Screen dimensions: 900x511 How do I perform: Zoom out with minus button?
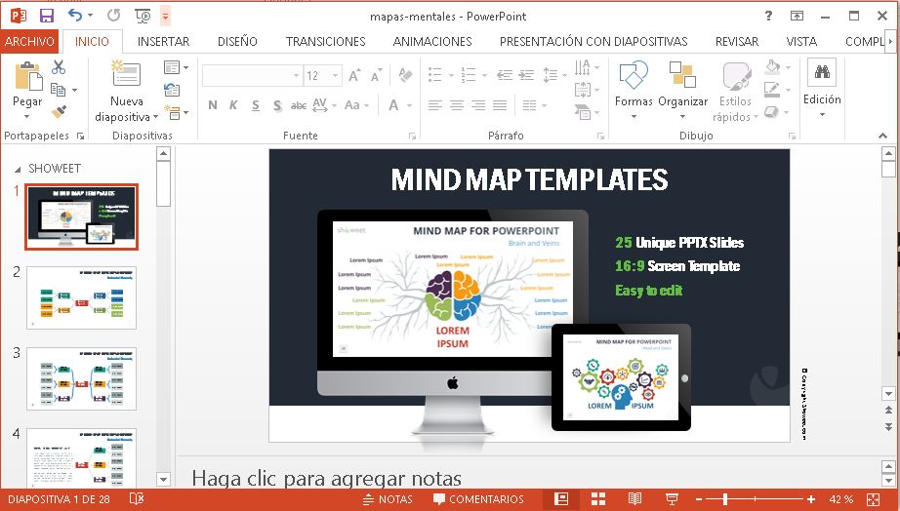699,499
